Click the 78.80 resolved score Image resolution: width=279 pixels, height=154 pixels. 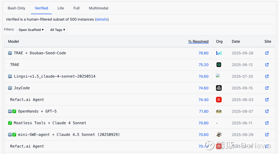point(203,53)
